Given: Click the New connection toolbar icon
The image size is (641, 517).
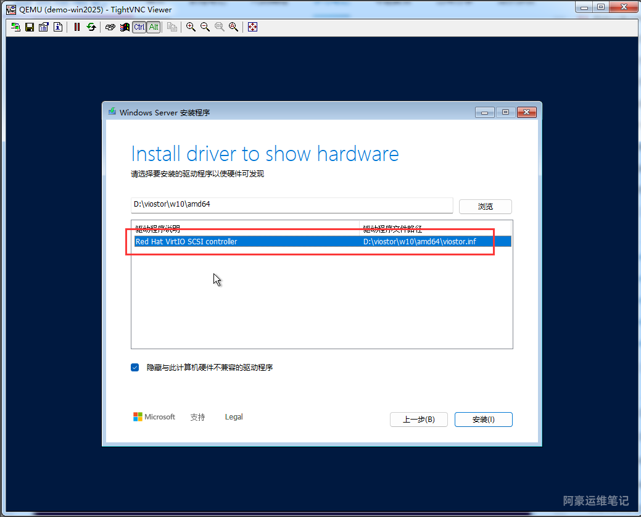Looking at the screenshot, I should 15,27.
